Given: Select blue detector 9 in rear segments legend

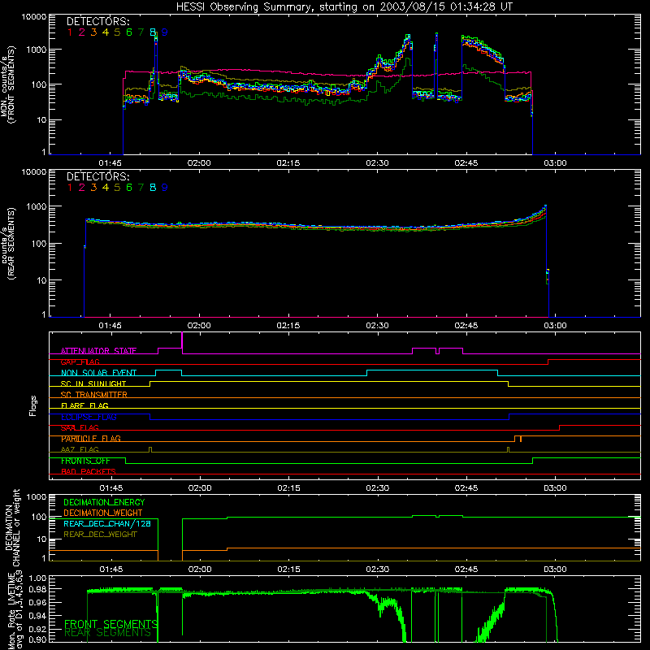Looking at the screenshot, I should (x=165, y=188).
